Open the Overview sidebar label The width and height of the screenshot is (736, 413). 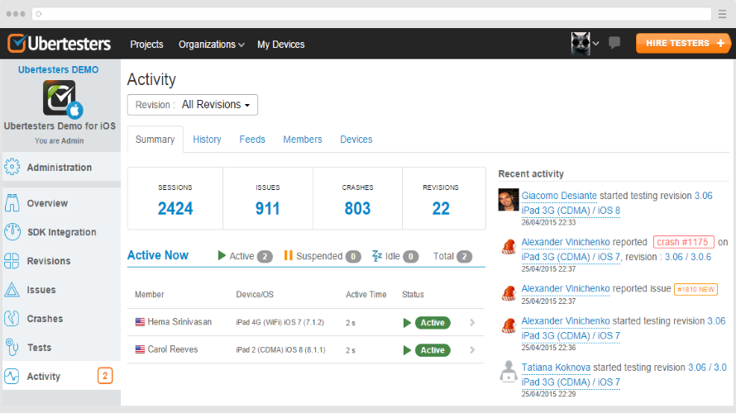click(47, 203)
